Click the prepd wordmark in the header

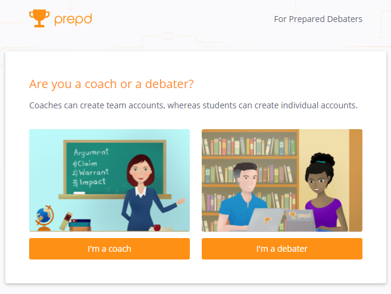[73, 20]
